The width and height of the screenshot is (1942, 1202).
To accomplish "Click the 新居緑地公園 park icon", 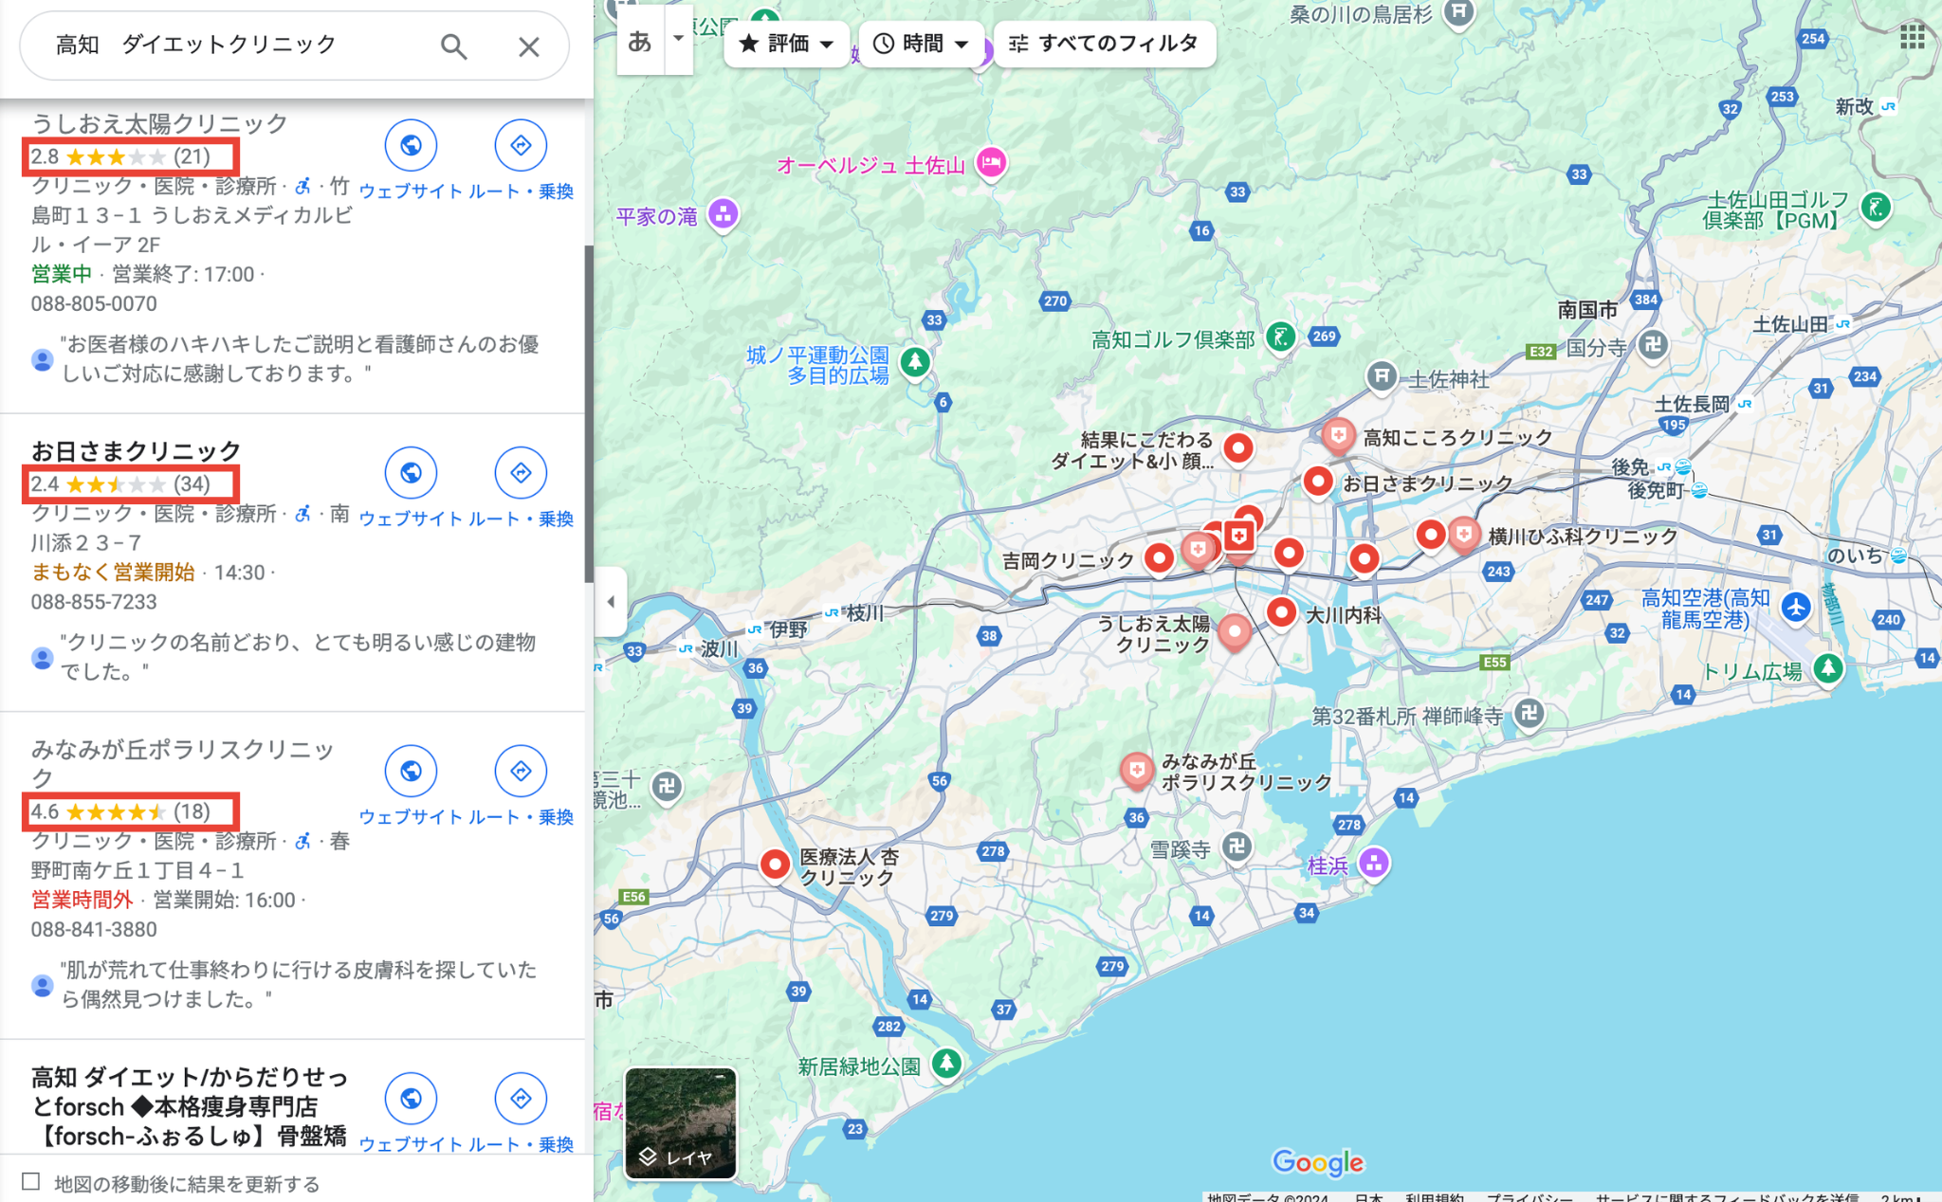I will click(946, 1064).
